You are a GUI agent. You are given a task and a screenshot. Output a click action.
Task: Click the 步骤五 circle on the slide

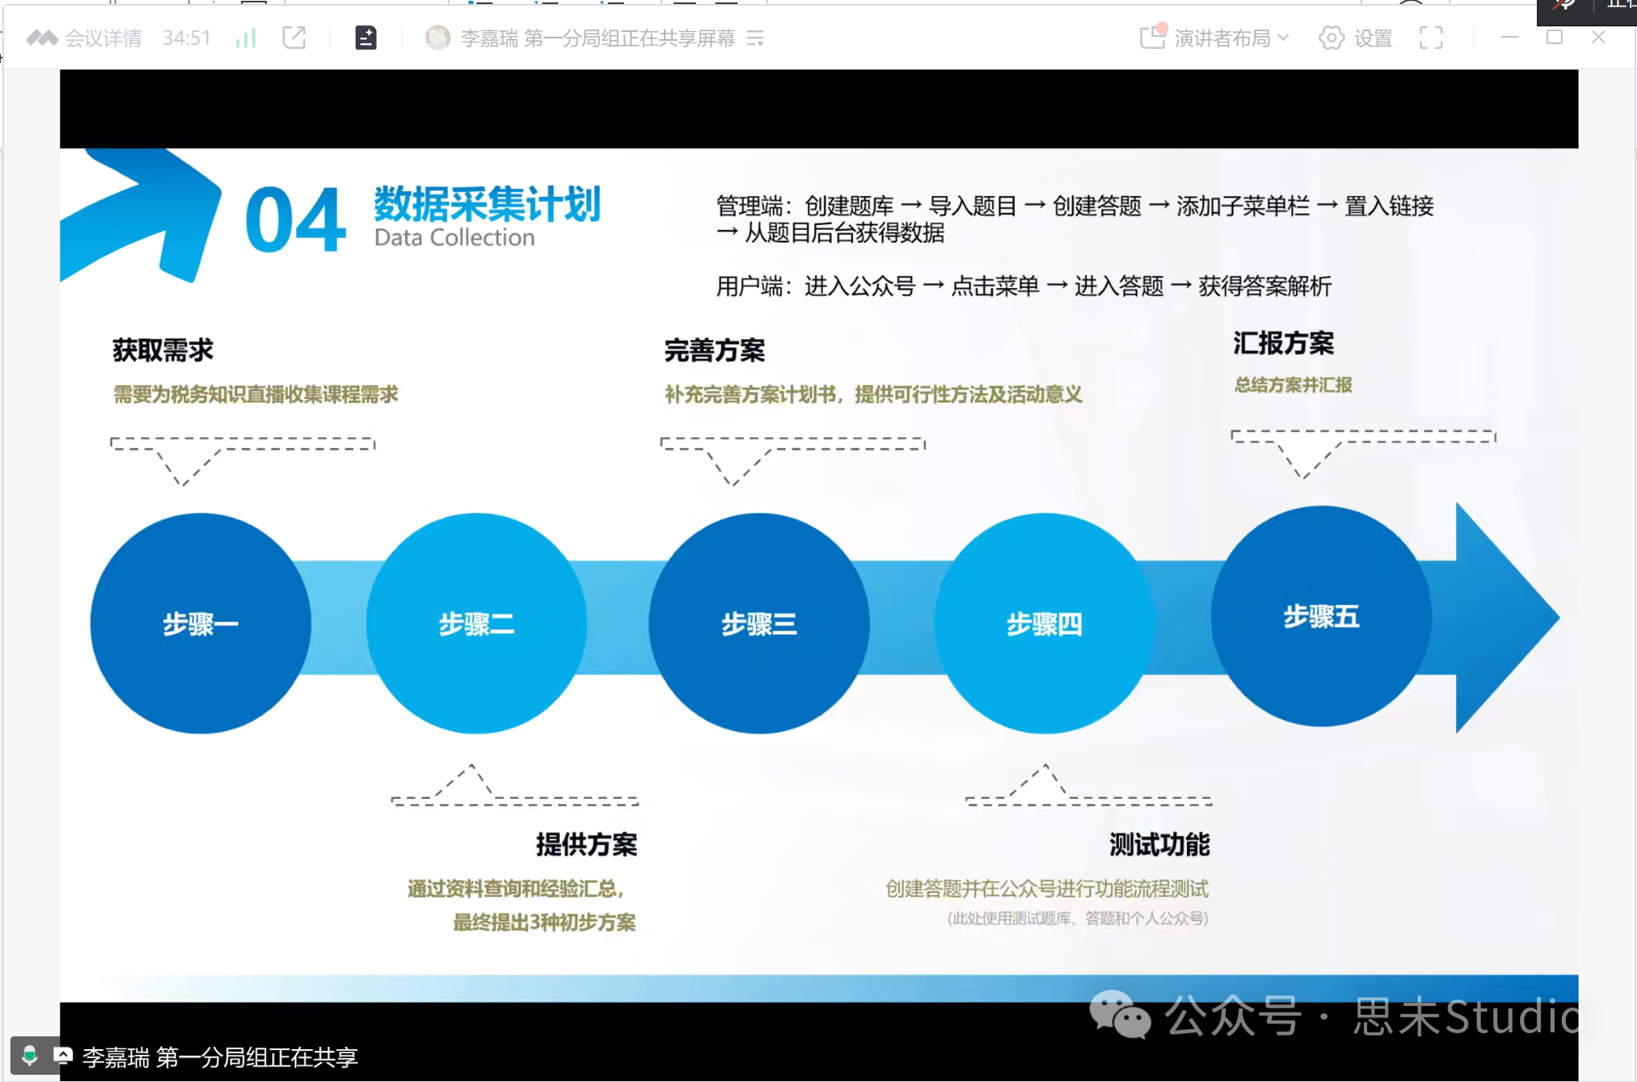[1320, 617]
